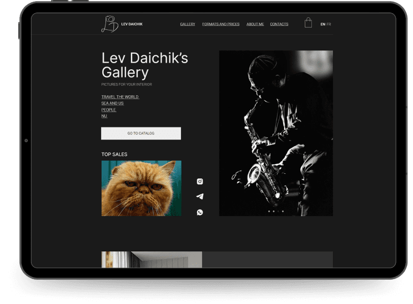Screen dimensions: 413x304
Task: Select the fourth slider dot
Action: 283,212
